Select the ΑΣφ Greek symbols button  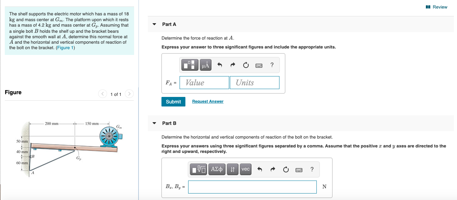coord(217,169)
